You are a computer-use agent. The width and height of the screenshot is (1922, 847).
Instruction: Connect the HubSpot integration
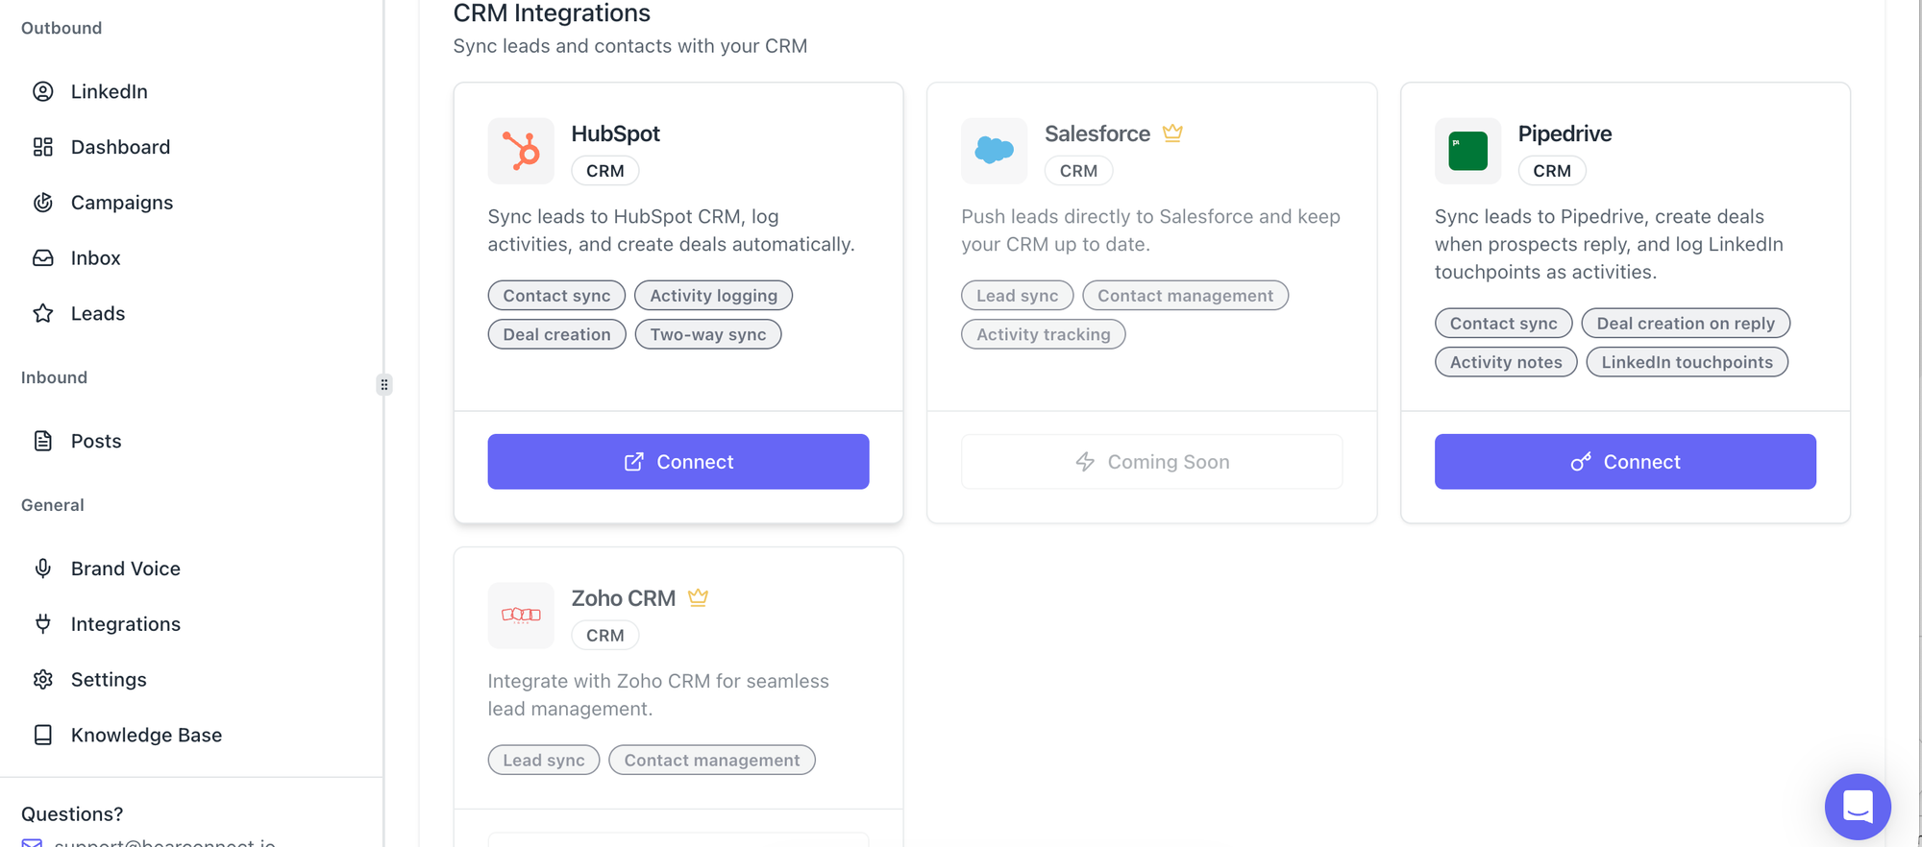pyautogui.click(x=678, y=462)
